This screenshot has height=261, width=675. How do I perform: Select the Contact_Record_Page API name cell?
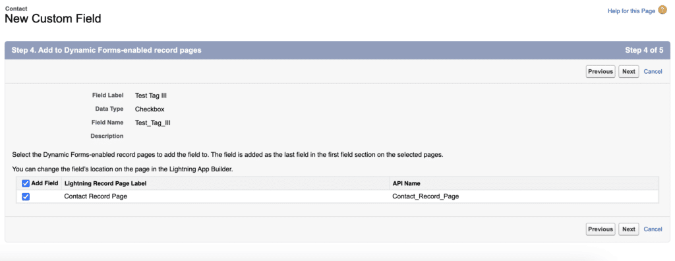425,196
